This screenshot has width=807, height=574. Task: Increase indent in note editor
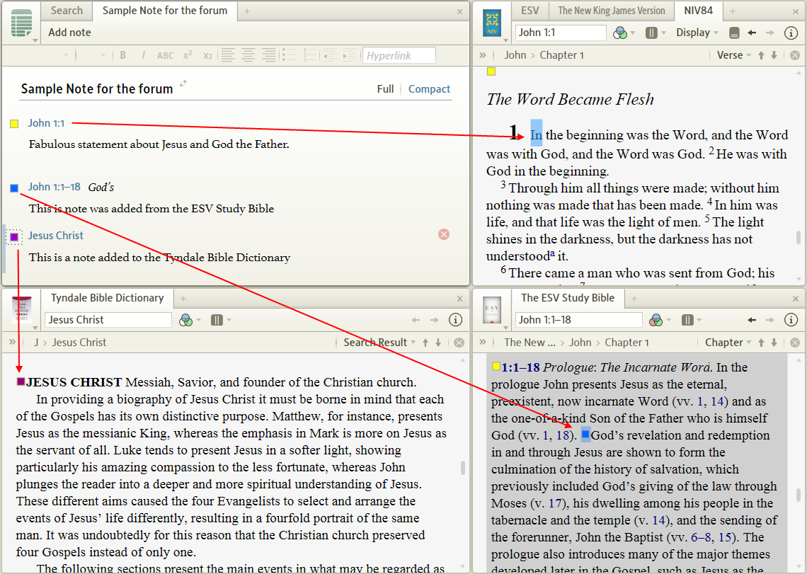pyautogui.click(x=350, y=55)
